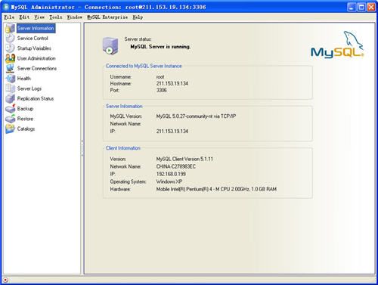The image size is (378, 285).
Task: Select Server Information in sidebar
Action: (36, 28)
